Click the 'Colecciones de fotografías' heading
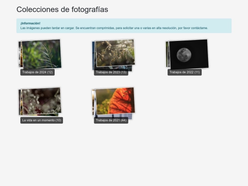This screenshot has width=248, height=186. 62,9
